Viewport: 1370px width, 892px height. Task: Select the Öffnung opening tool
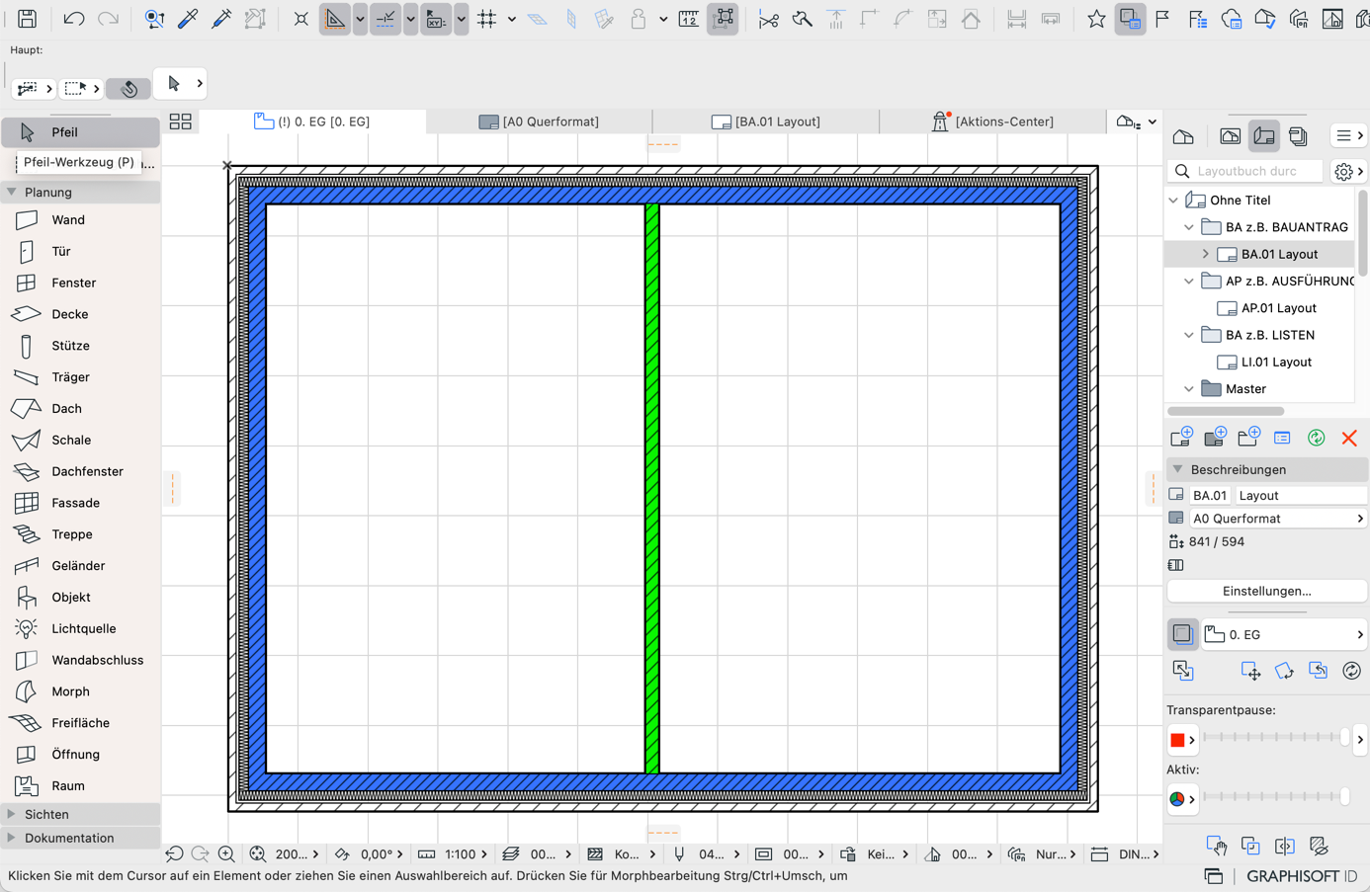click(81, 755)
